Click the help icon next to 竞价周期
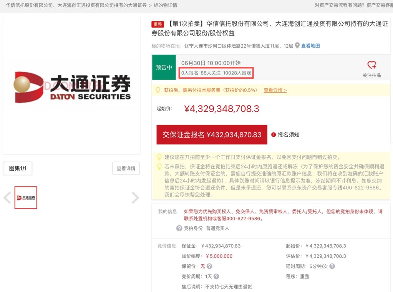393x292 pixels. pyautogui.click(x=216, y=276)
